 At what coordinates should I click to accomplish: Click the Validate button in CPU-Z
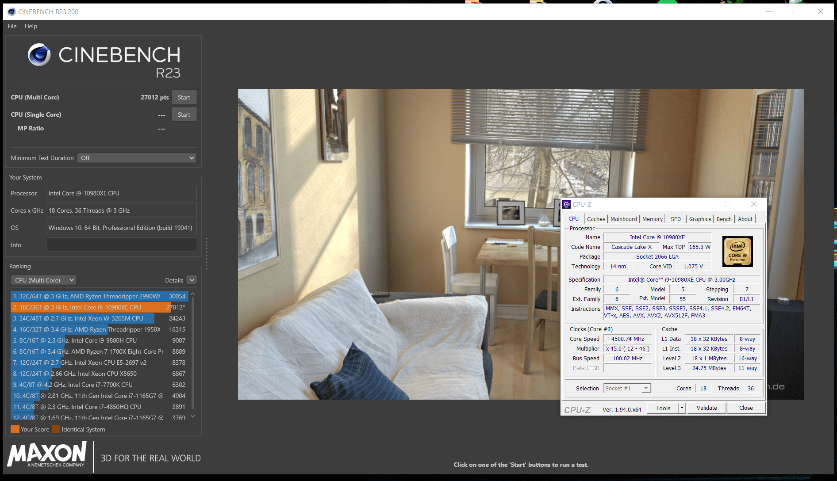pyautogui.click(x=706, y=408)
